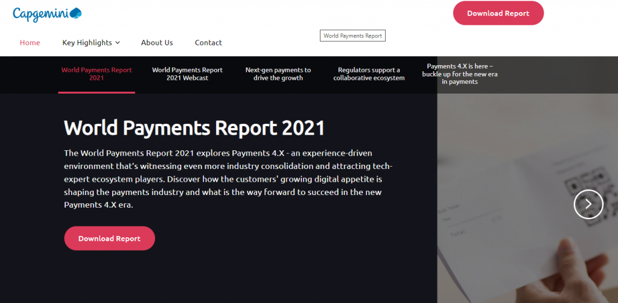Click the hero image of QR receipt
This screenshot has height=303, width=618.
point(527,198)
